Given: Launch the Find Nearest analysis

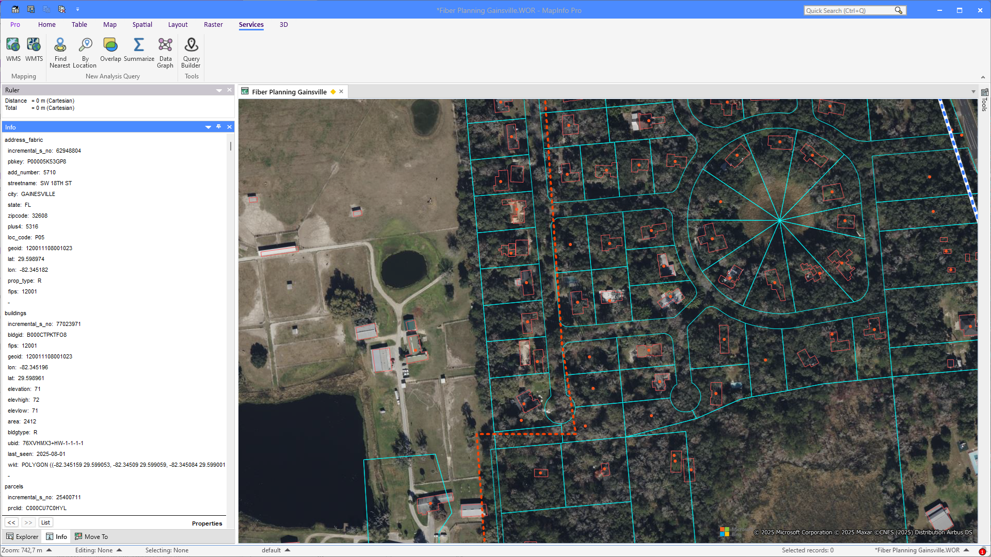Looking at the screenshot, I should [60, 53].
